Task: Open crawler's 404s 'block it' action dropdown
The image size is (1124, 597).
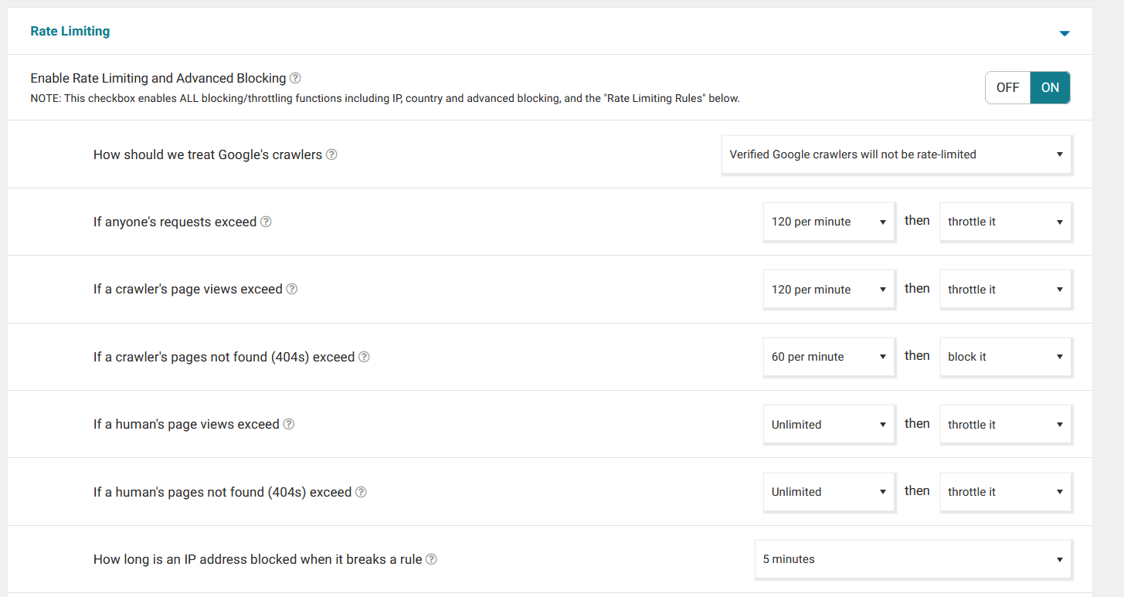Action: [1005, 357]
